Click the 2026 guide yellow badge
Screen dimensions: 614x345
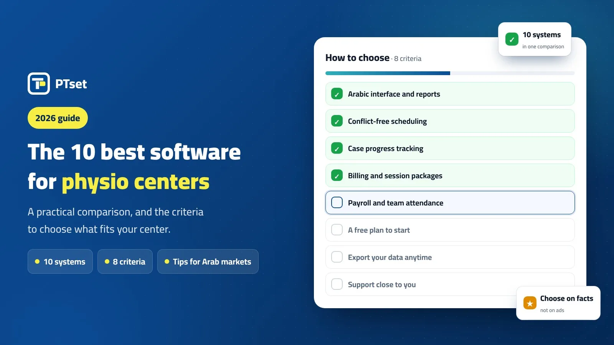[x=58, y=118]
